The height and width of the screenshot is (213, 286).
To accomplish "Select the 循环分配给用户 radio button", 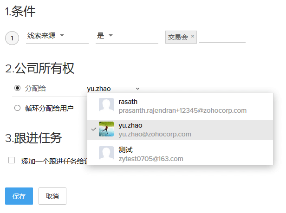I will [x=17, y=108].
